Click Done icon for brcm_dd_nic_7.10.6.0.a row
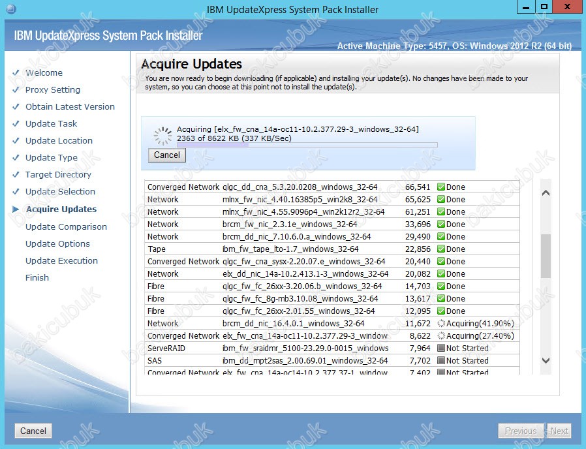The width and height of the screenshot is (586, 449). coord(441,236)
